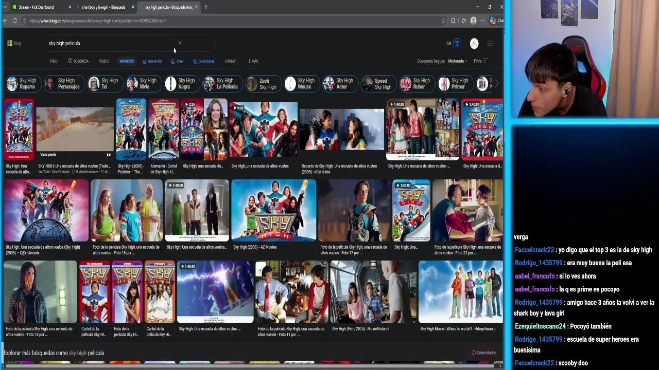Open a new browser tab with plus icon
The width and height of the screenshot is (659, 370).
(206, 7)
